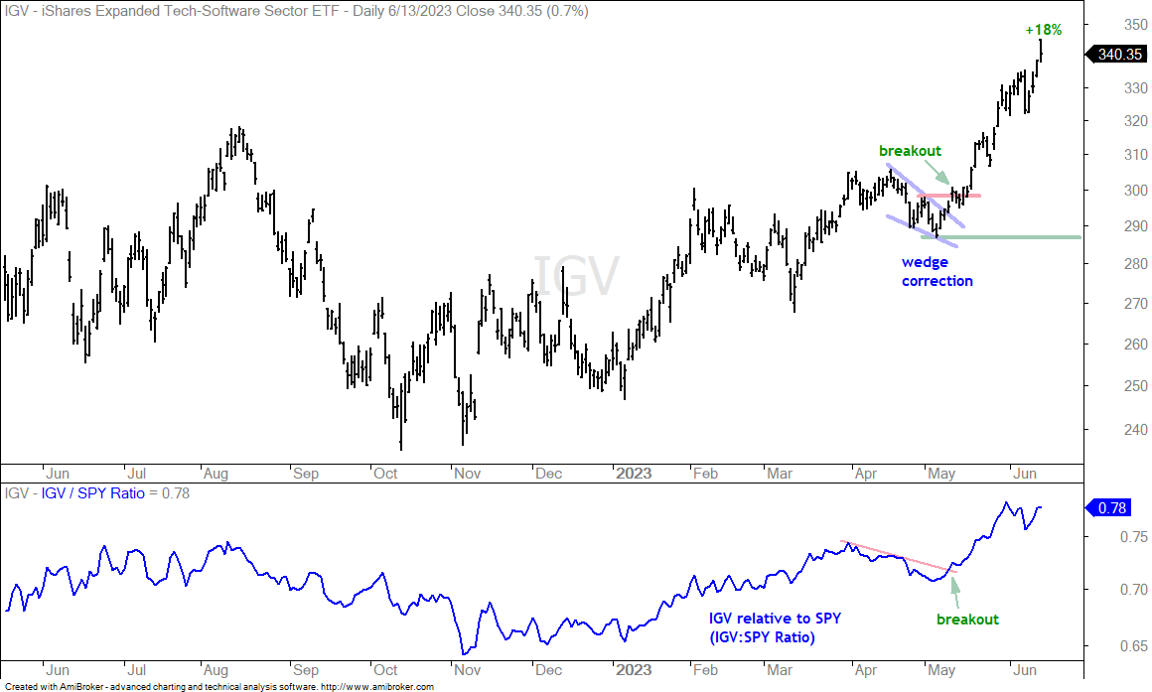Click the IGV relative to SPY annotation
Image resolution: width=1152 pixels, height=692 pixels.
(x=775, y=627)
